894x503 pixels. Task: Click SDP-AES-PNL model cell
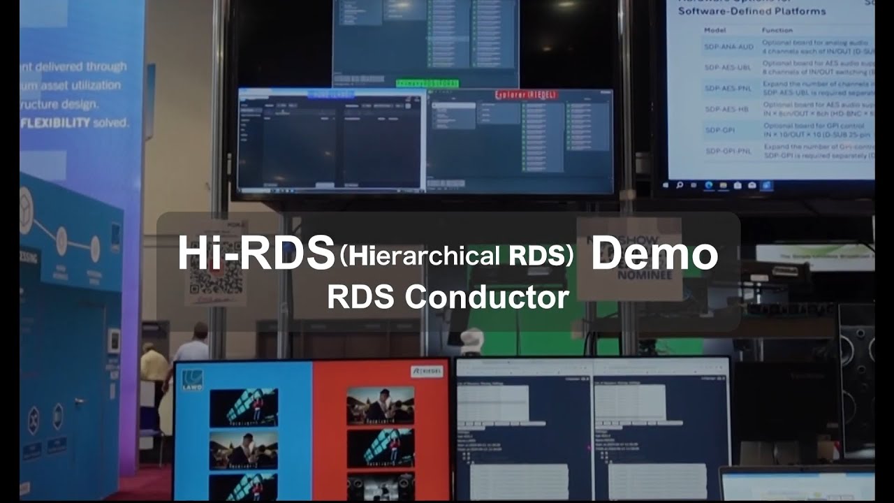[728, 88]
